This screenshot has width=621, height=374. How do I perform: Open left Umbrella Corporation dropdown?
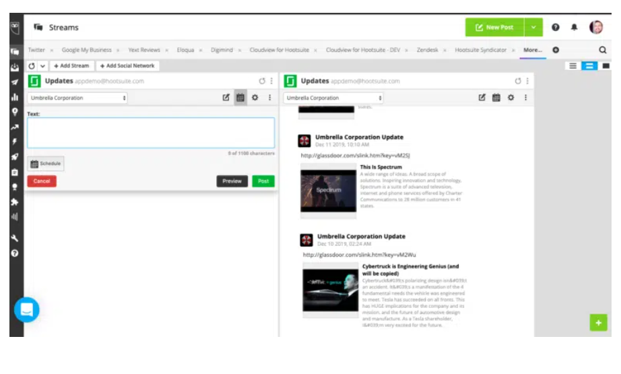[x=77, y=98]
